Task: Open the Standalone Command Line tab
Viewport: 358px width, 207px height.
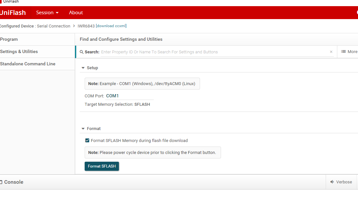Action: (x=37, y=64)
